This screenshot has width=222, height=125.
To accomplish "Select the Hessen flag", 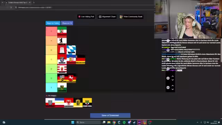I will [x=62, y=59].
